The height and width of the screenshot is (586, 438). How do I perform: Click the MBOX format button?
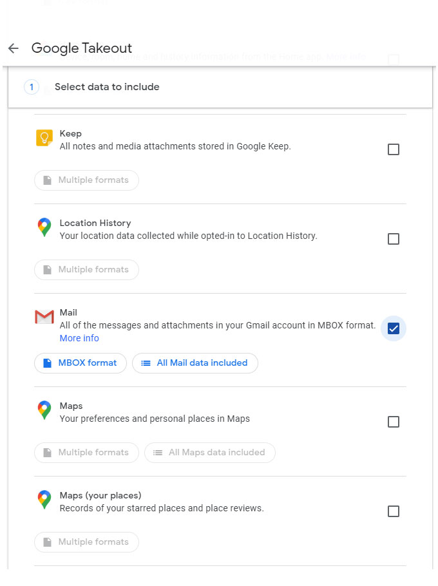click(x=80, y=363)
